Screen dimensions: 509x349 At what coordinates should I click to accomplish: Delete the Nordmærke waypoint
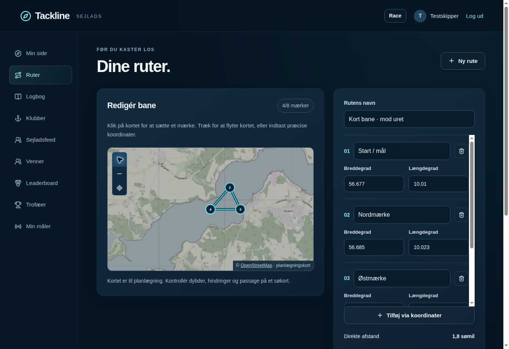461,215
